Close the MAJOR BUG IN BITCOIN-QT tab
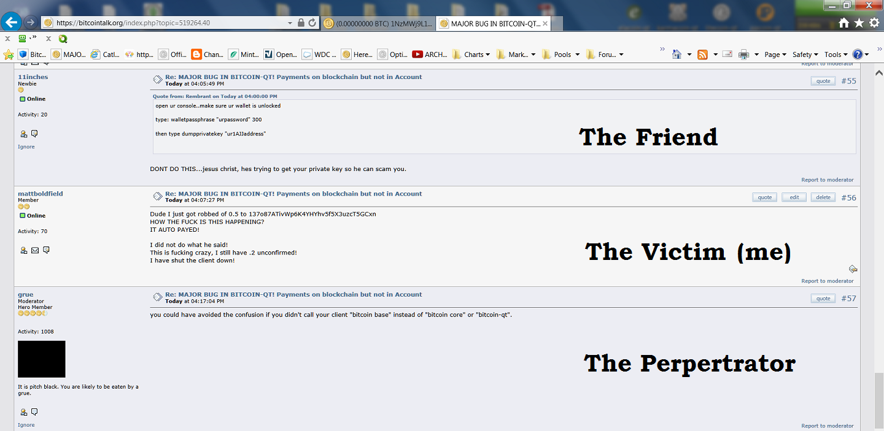This screenshot has width=884, height=431. [x=545, y=23]
